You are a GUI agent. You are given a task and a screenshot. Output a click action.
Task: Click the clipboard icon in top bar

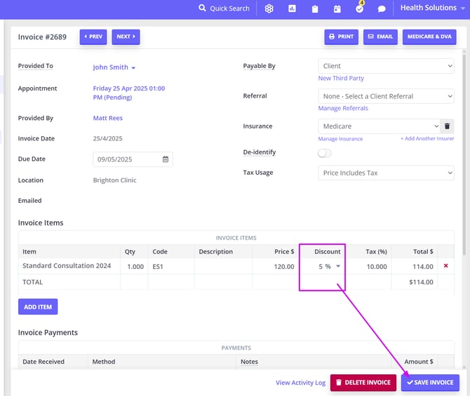(x=314, y=8)
